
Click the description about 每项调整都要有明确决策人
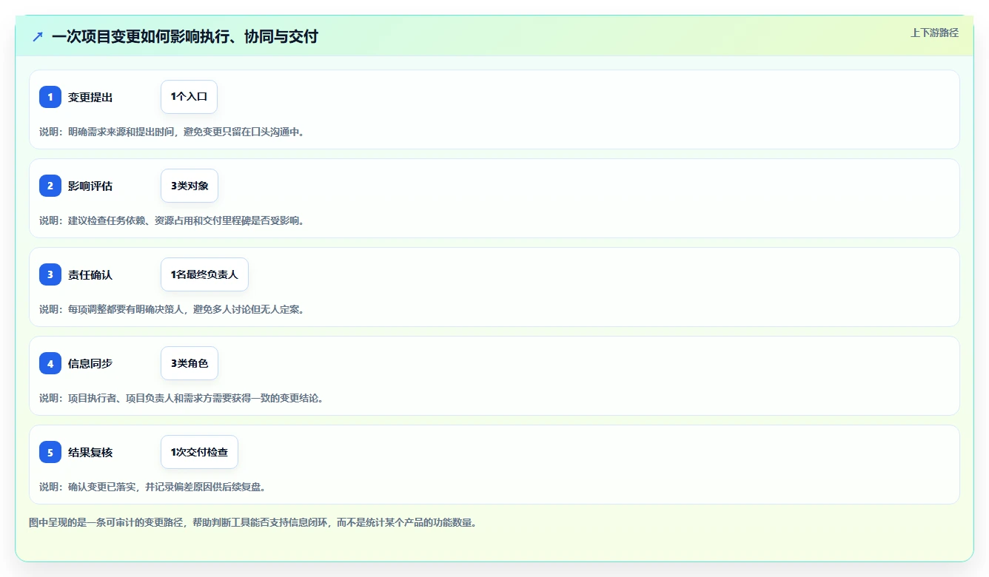[172, 309]
